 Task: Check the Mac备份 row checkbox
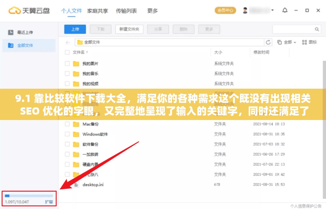[x=67, y=124]
